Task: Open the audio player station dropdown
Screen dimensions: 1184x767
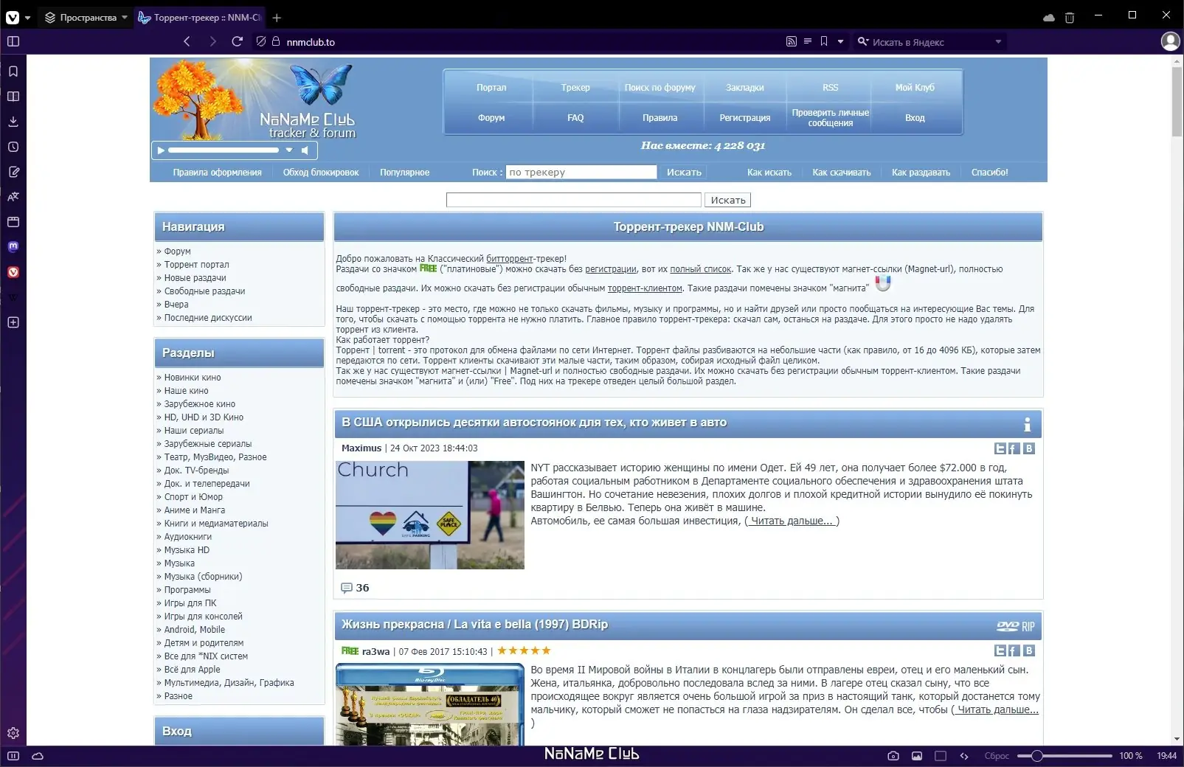Action: point(289,150)
